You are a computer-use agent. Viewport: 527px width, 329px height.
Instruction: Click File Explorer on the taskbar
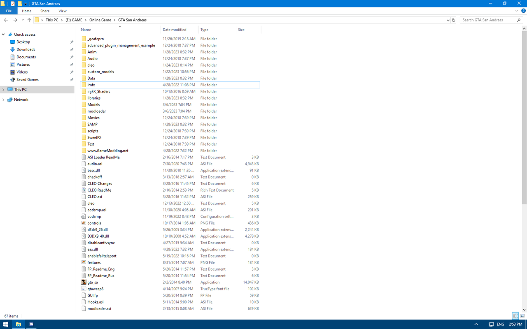point(19,324)
